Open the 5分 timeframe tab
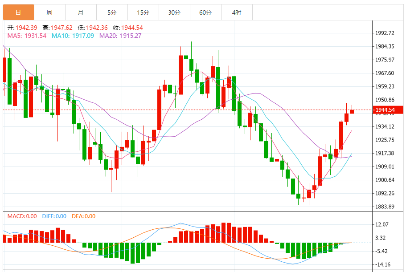The image size is (406, 272). tap(112, 12)
